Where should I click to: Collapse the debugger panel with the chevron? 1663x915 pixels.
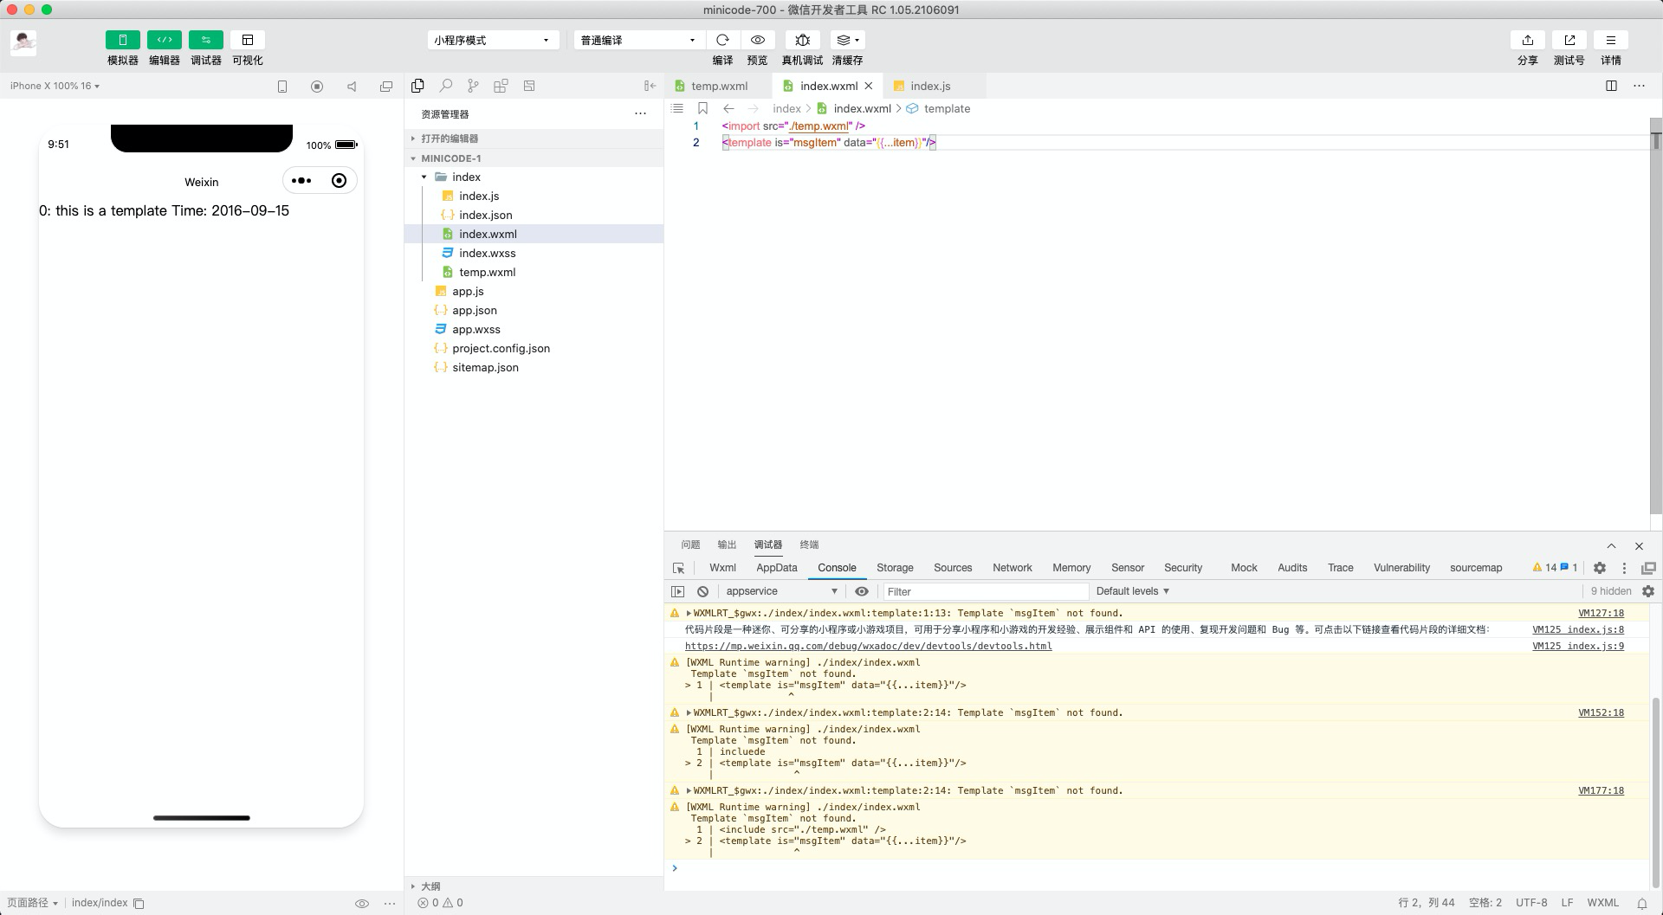pos(1611,545)
